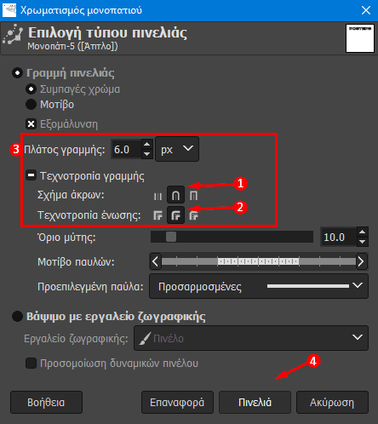Click the Πινελιά button
The height and width of the screenshot is (424, 378).
[x=255, y=402]
